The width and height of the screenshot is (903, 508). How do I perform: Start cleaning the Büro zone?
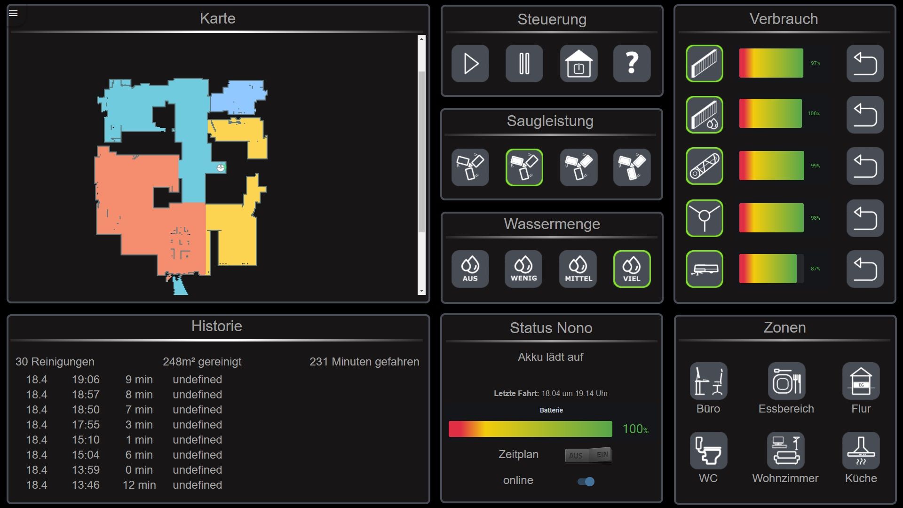pyautogui.click(x=708, y=381)
